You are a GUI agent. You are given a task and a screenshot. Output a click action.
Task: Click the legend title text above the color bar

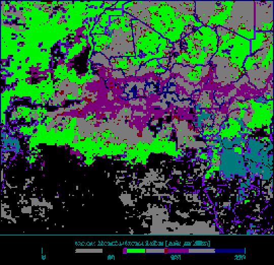pos(142,243)
